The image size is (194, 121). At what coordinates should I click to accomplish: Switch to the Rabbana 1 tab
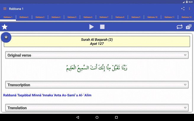[8, 17]
